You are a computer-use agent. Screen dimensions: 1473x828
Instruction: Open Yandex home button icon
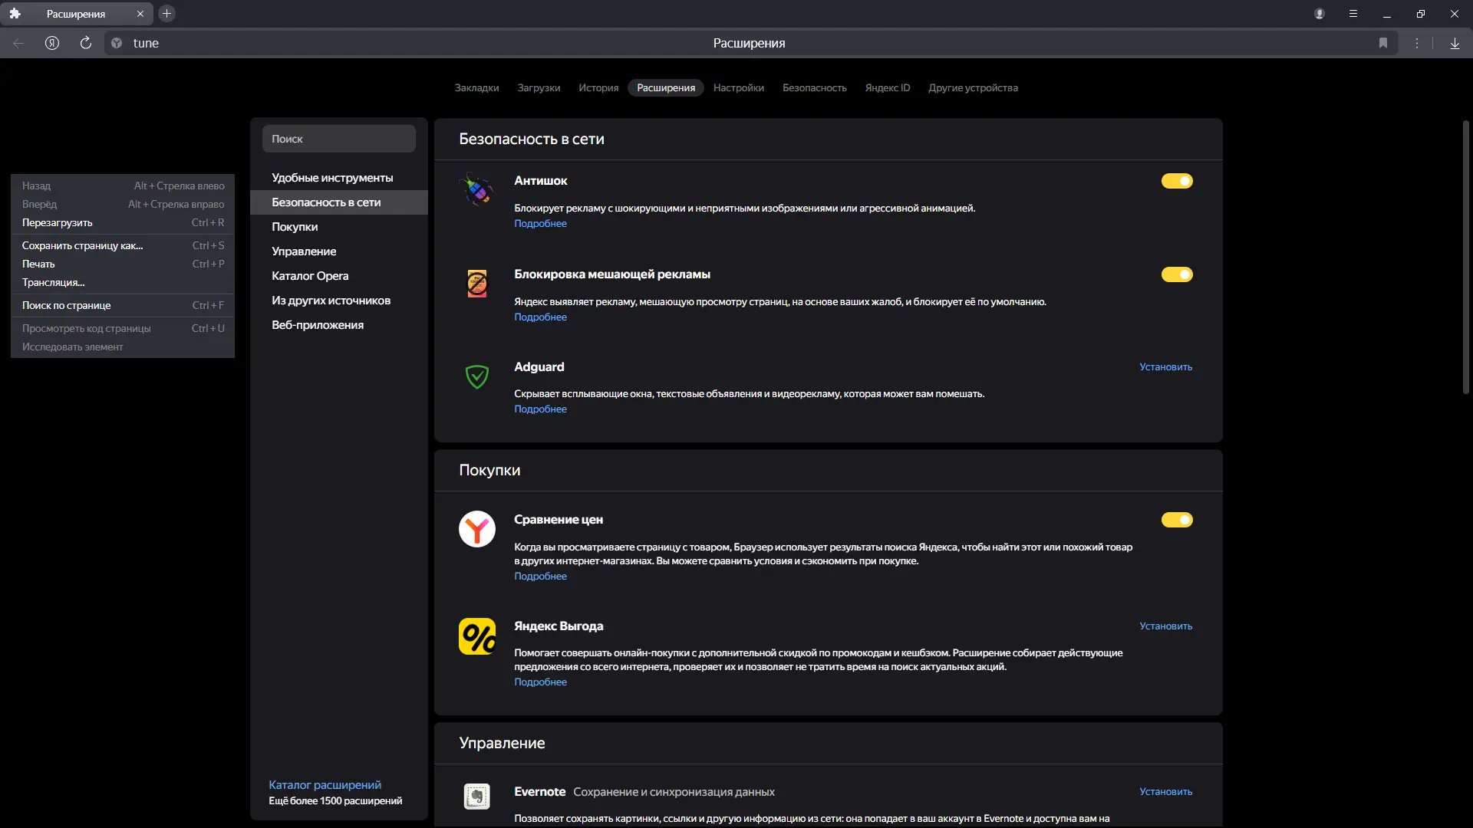pyautogui.click(x=52, y=43)
